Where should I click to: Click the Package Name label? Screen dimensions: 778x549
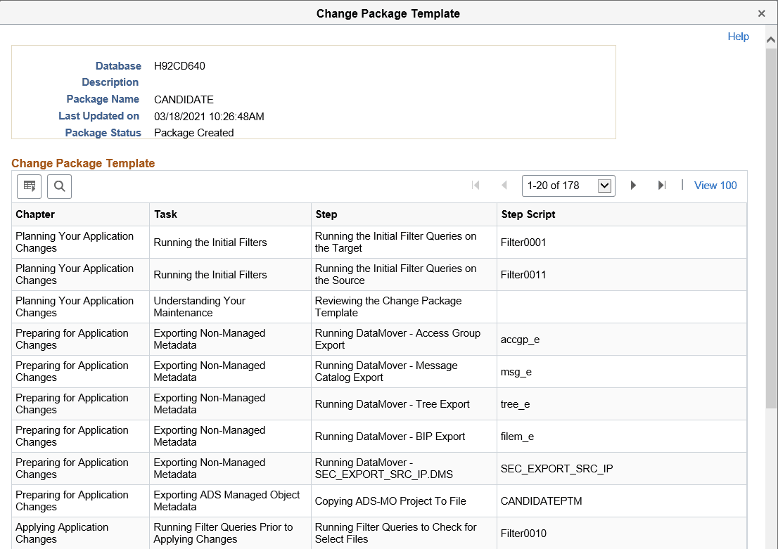[x=103, y=99]
